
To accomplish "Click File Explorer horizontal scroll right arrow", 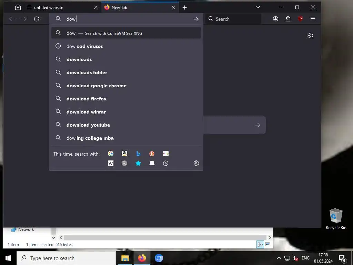I will point(270,237).
